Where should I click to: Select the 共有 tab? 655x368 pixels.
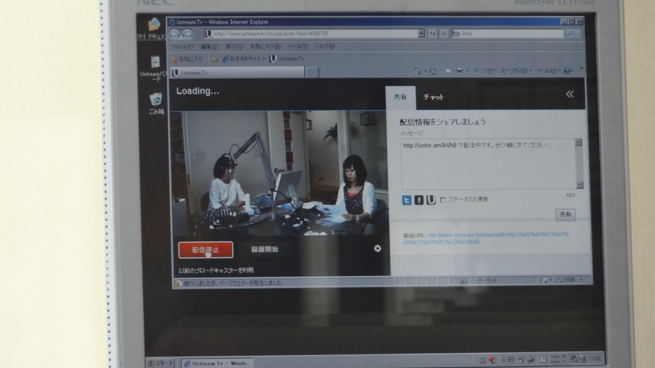[x=400, y=97]
